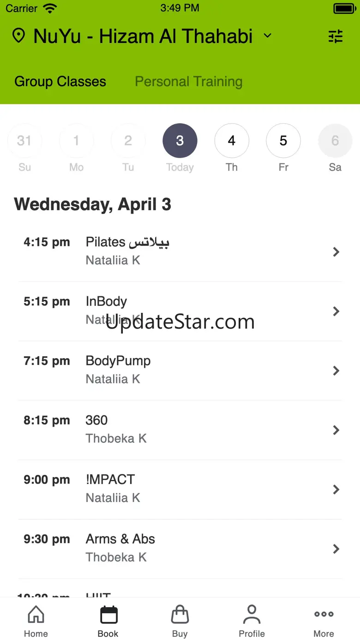Select Saturday the 6th date circle
360x640 pixels.
[335, 141]
